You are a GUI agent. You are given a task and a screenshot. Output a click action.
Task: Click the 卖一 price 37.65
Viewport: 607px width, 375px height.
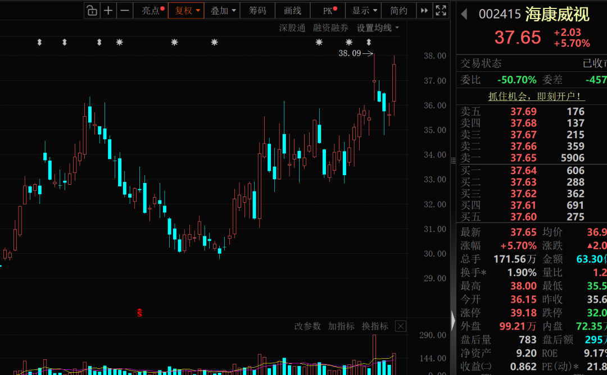click(523, 158)
